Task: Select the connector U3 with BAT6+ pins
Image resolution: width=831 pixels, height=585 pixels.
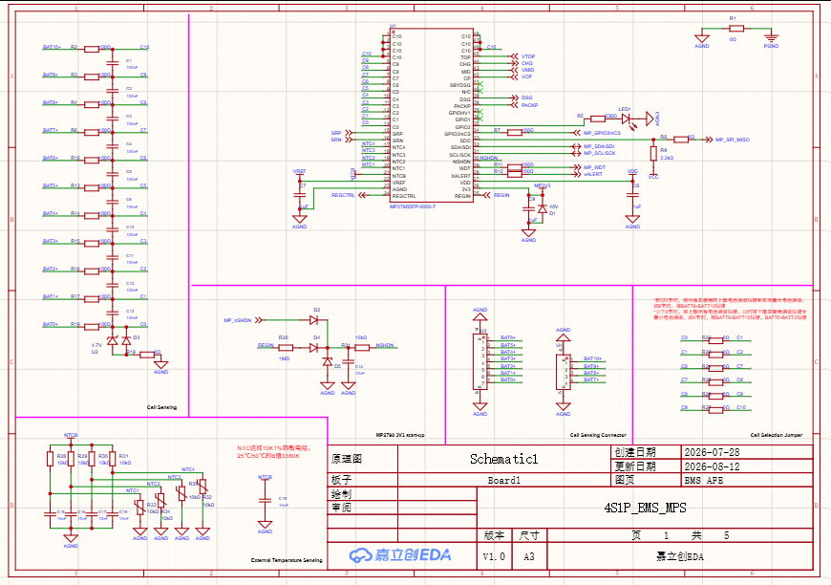Action: point(479,362)
